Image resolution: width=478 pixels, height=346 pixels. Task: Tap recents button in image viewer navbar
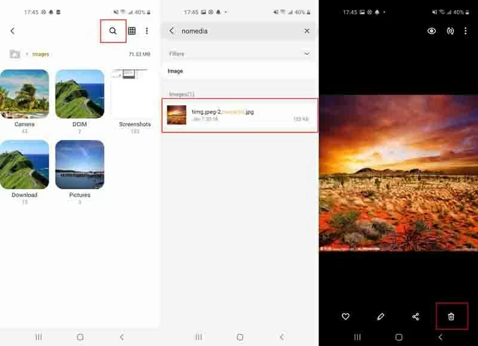pos(357,337)
